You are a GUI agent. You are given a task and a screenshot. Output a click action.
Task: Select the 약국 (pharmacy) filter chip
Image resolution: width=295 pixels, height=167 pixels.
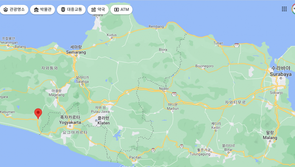pos(98,10)
